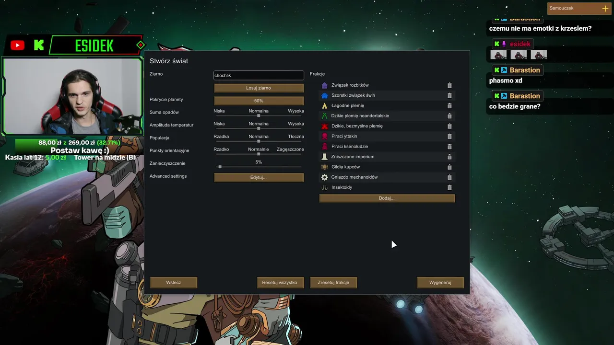Remove Piraci ksenoludzie using trash icon
This screenshot has width=614, height=345.
pyautogui.click(x=449, y=147)
